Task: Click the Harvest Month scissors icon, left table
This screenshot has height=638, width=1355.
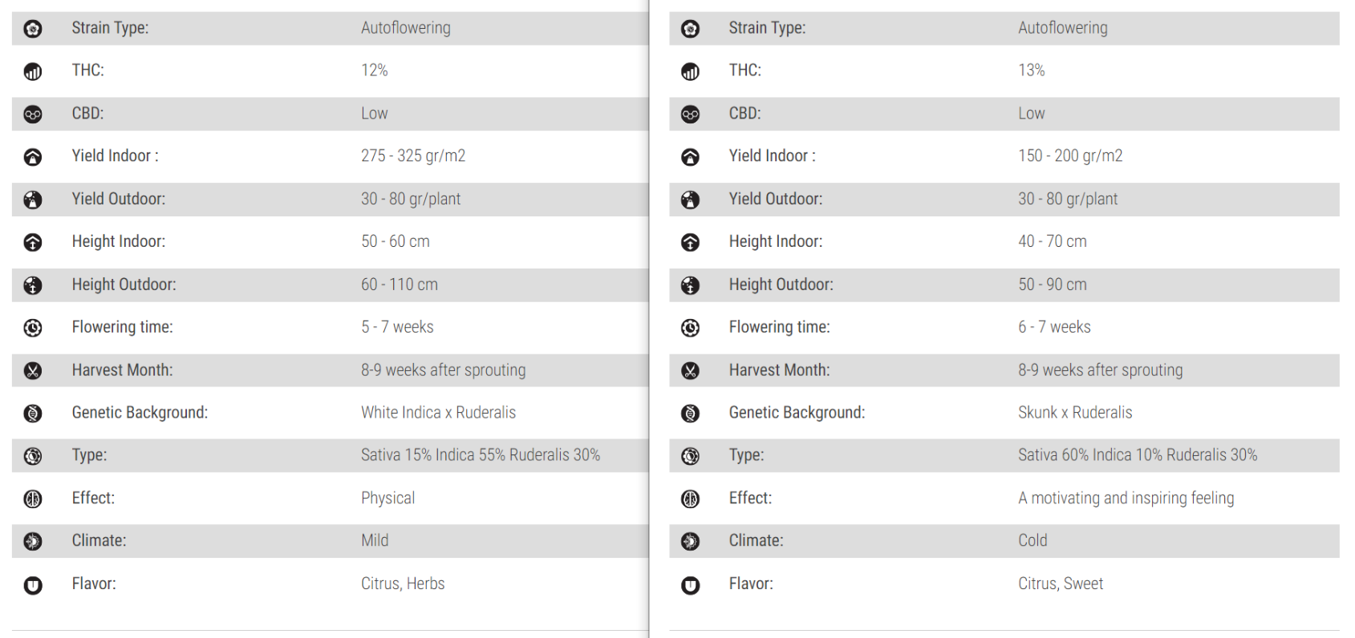Action: pyautogui.click(x=33, y=371)
